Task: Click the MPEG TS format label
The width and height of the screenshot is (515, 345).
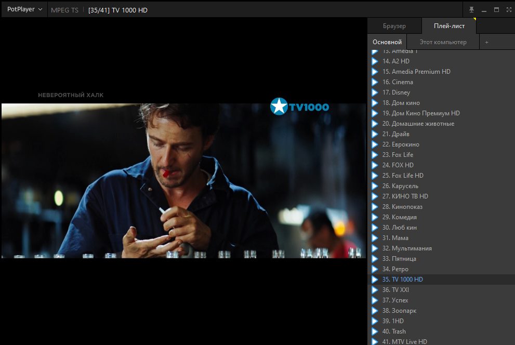Action: click(x=65, y=10)
